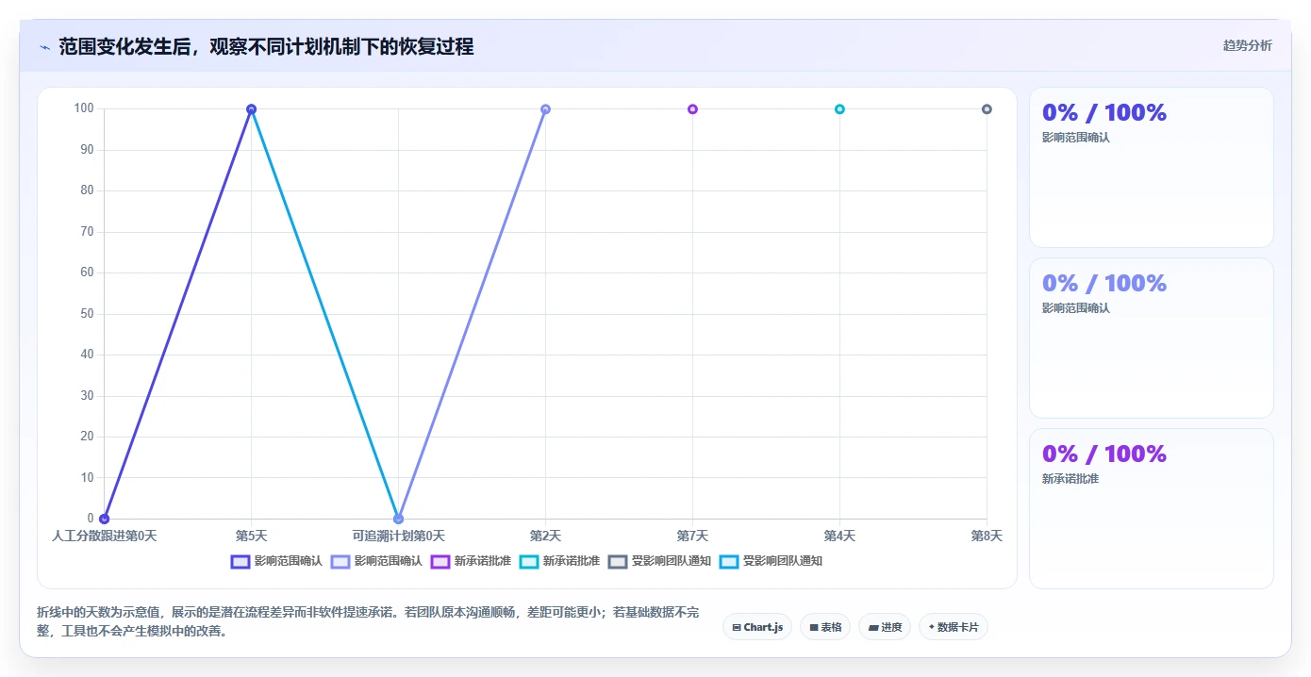Click the x-axis label 第7天
1311x677 pixels.
pyautogui.click(x=692, y=536)
